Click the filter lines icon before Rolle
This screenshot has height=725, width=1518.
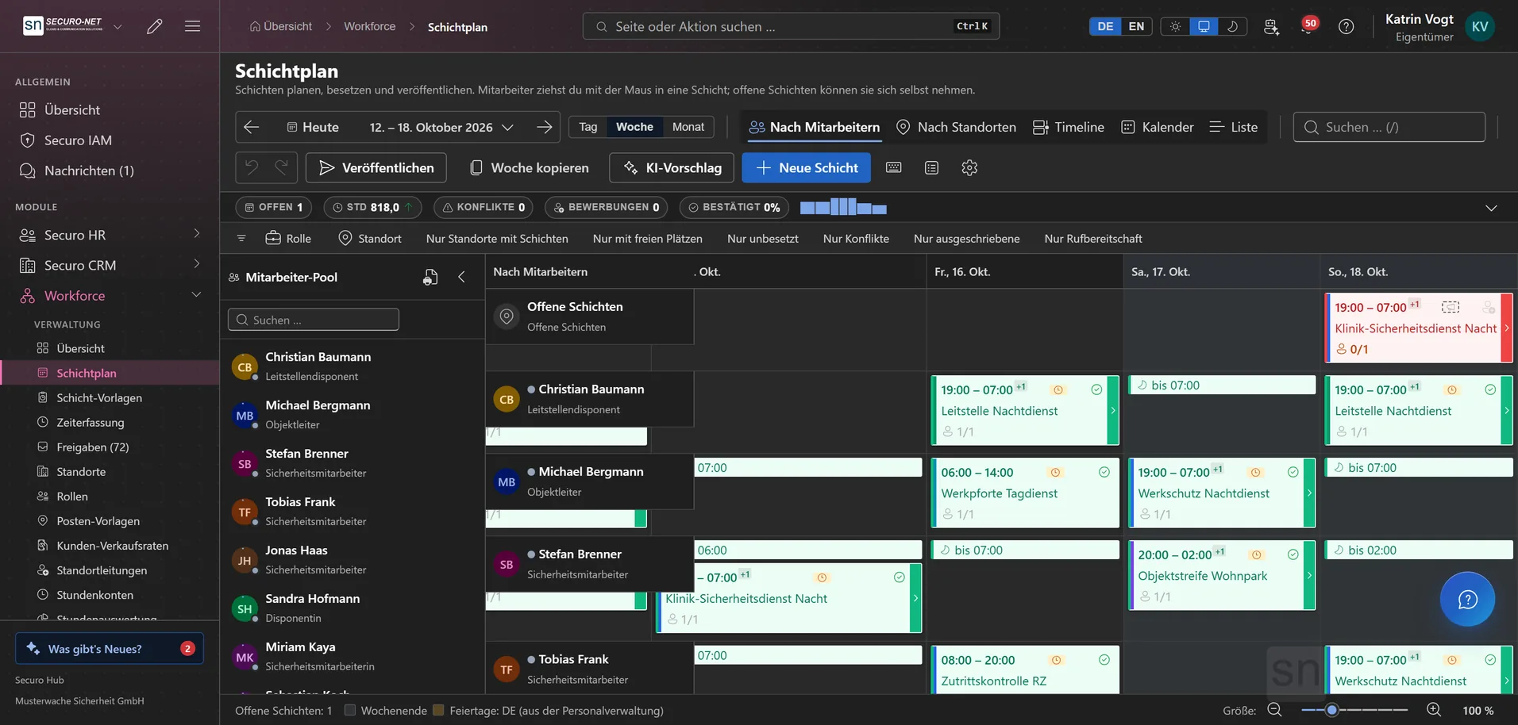(x=241, y=238)
